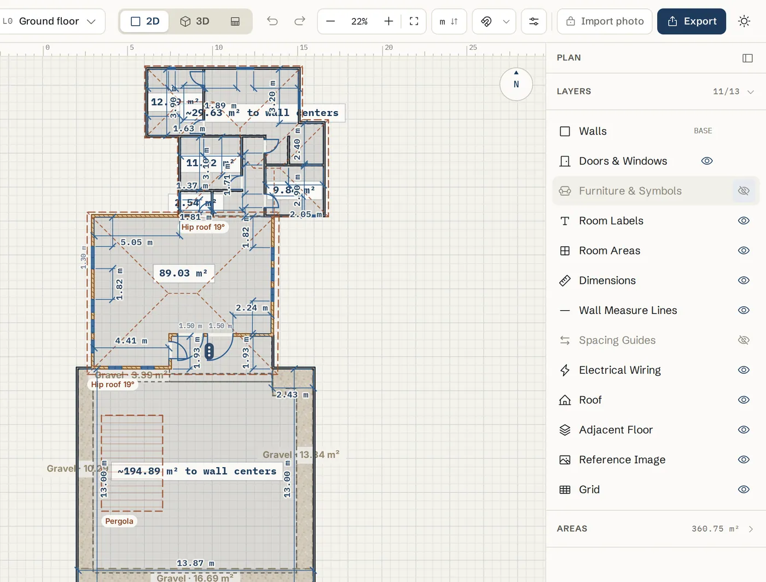This screenshot has height=582, width=766.
Task: Hide the Wall Measure Lines layer
Action: (744, 310)
